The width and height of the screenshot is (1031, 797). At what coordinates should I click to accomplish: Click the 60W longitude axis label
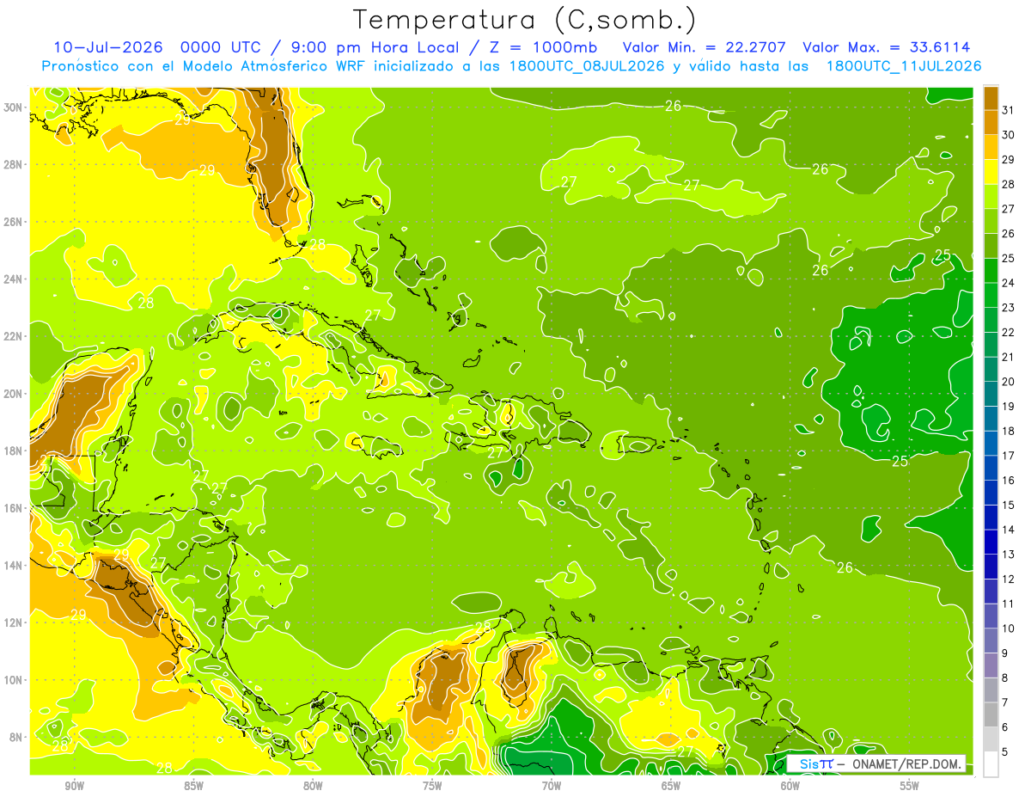tap(790, 786)
